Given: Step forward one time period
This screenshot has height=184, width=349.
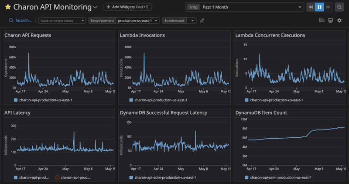Looking at the screenshot, I should (x=328, y=7).
